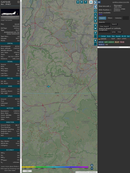The width and height of the screenshot is (130, 173).
Task: Toggle the L labels button
Action: pos(95,14)
